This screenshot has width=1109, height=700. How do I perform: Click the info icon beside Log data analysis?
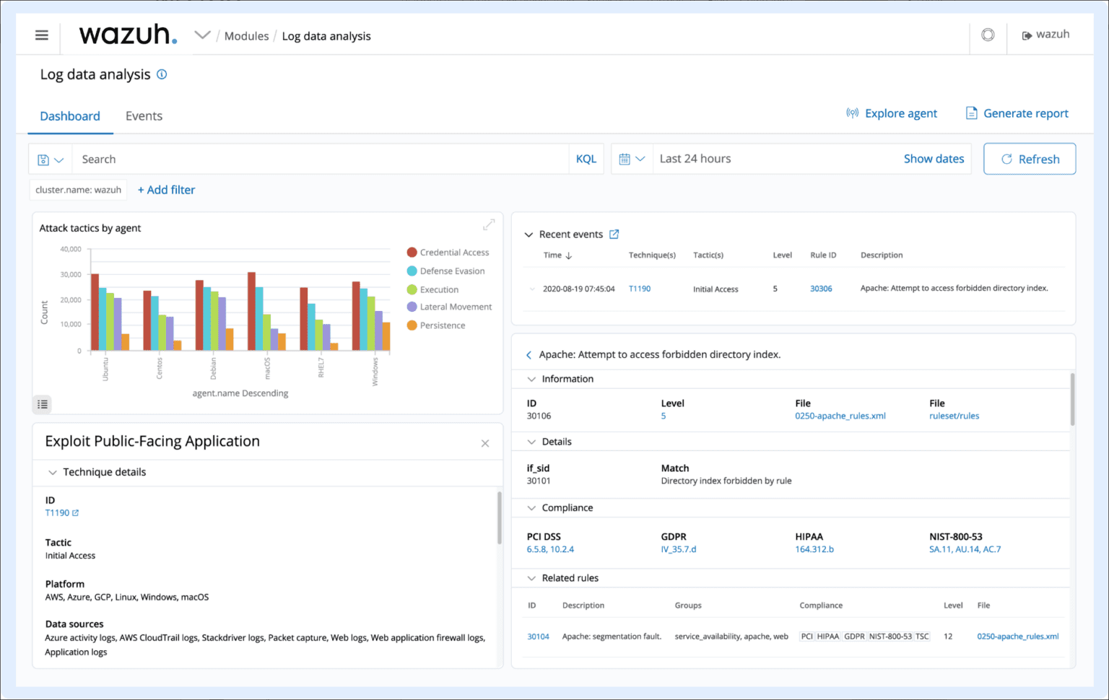pos(162,74)
